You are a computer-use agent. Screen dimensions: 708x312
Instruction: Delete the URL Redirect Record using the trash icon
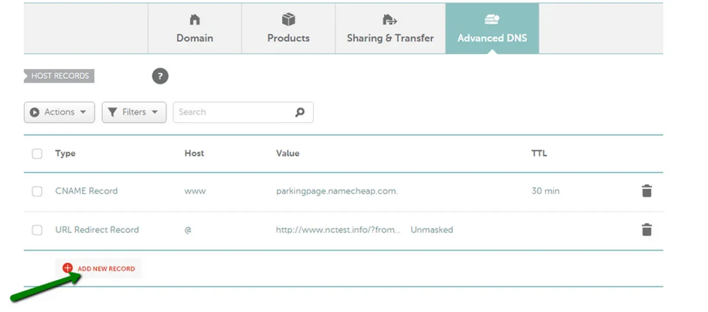[x=647, y=230]
